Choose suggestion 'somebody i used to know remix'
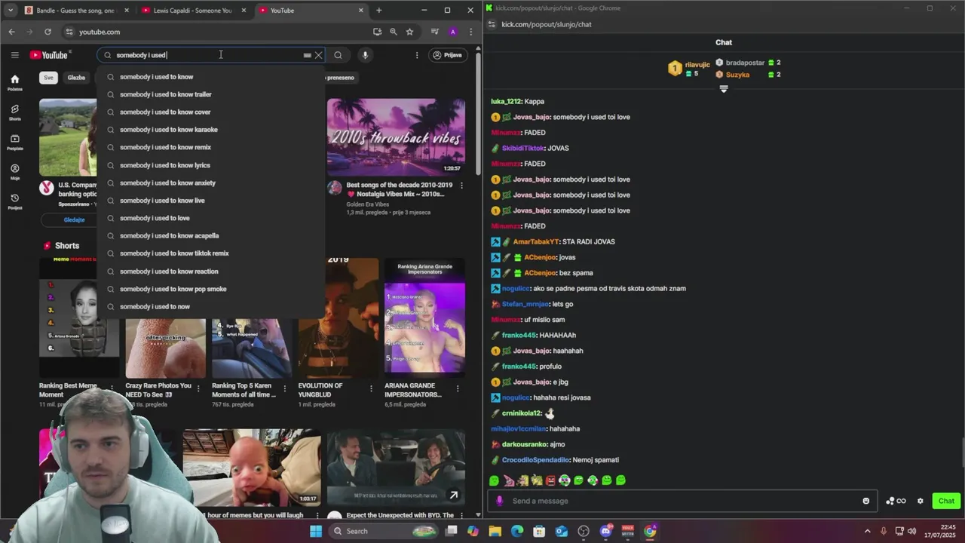 [211, 147]
